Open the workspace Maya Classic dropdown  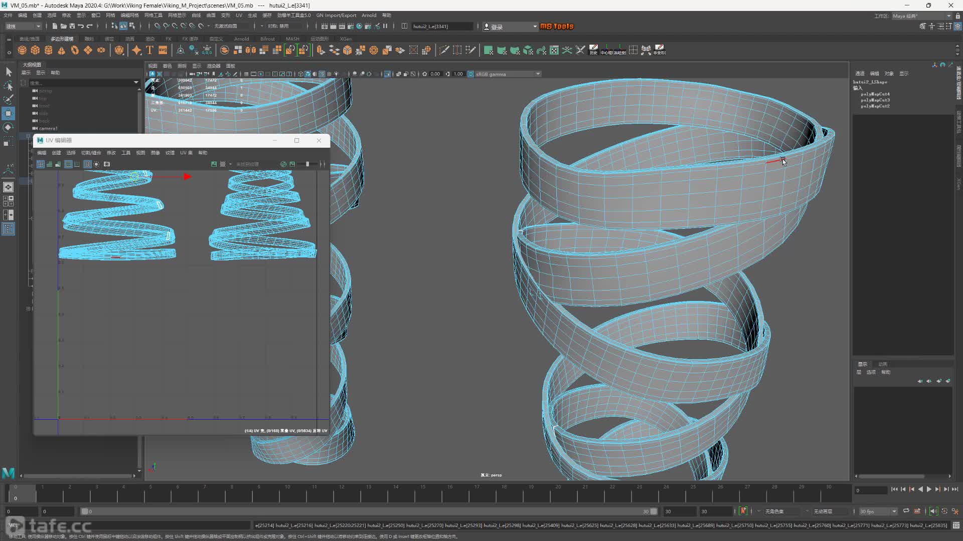pyautogui.click(x=921, y=16)
